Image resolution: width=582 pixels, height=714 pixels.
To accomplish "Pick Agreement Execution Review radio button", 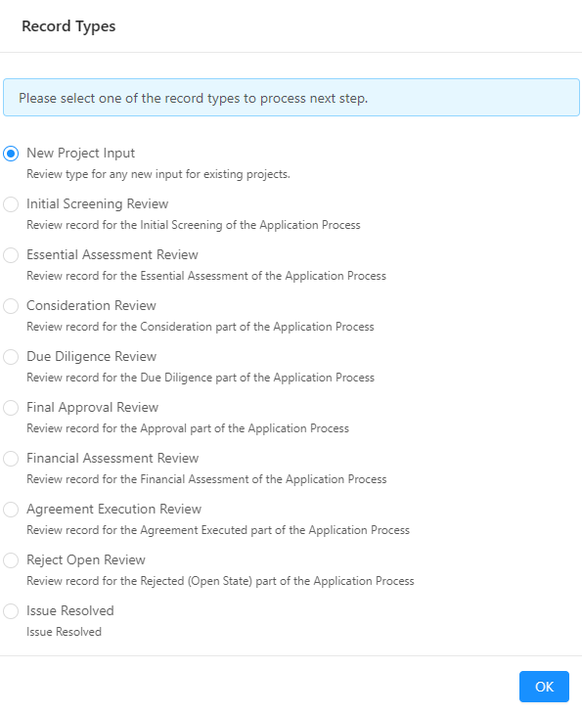I will coord(11,510).
